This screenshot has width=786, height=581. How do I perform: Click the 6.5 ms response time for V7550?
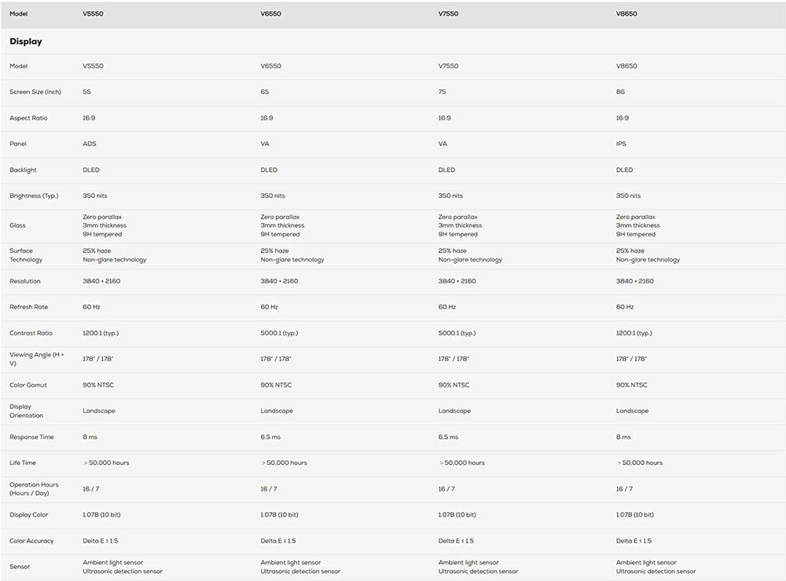point(448,437)
